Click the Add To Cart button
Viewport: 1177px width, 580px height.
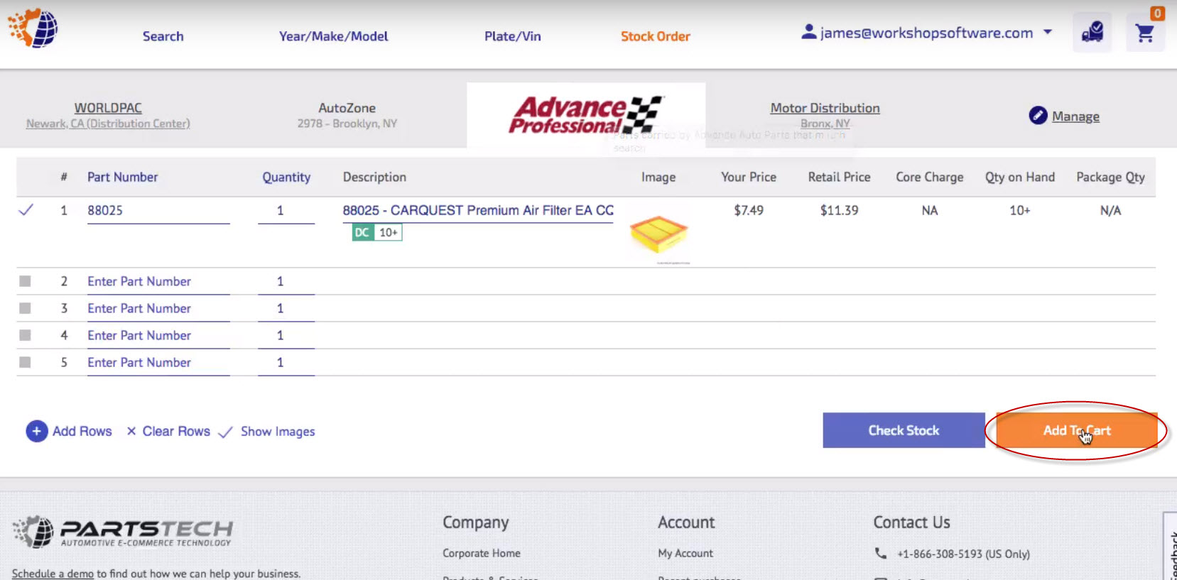click(1077, 430)
